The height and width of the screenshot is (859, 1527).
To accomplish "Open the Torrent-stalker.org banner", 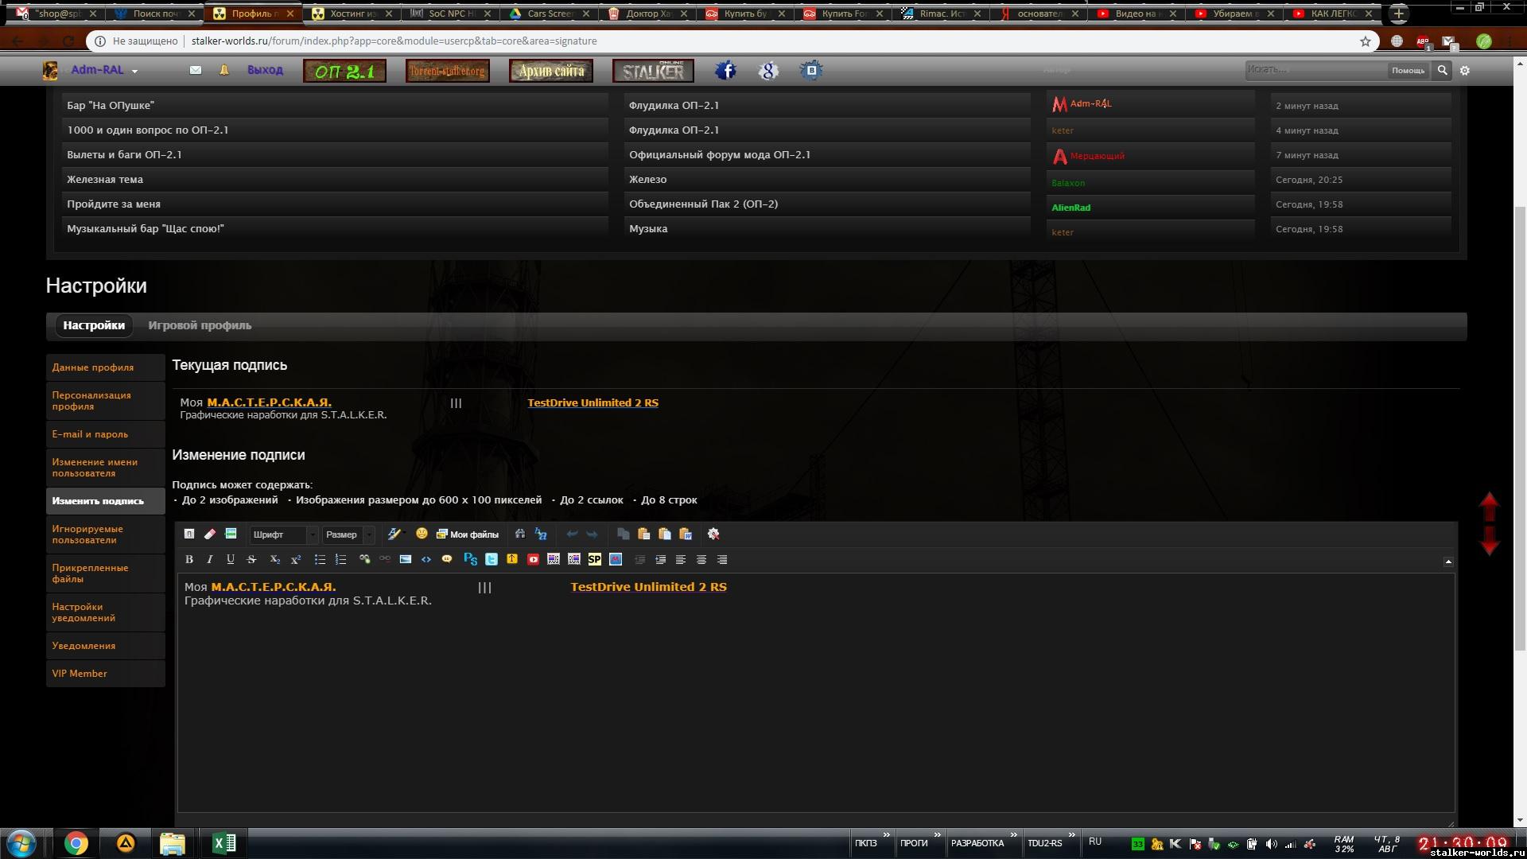I will [448, 71].
